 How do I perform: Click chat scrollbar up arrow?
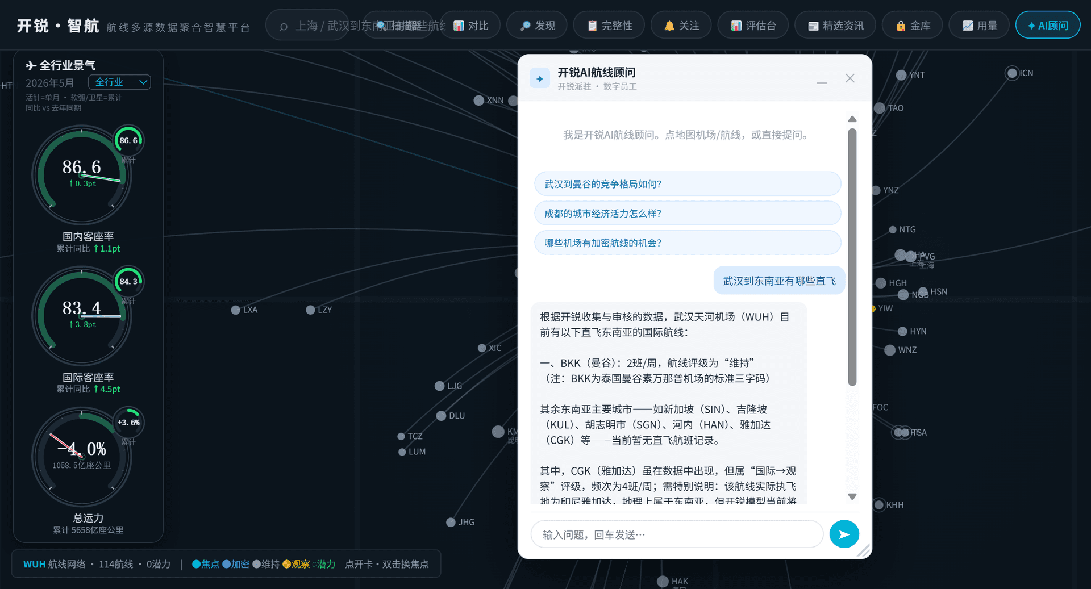[852, 119]
